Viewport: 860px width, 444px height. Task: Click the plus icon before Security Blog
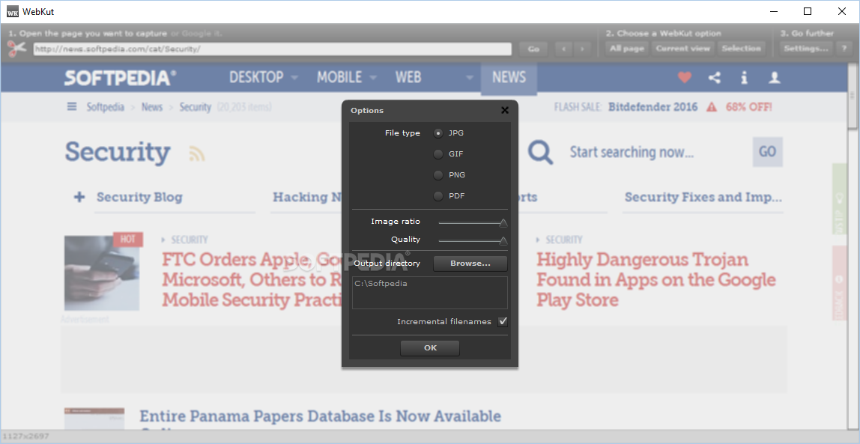pos(79,198)
